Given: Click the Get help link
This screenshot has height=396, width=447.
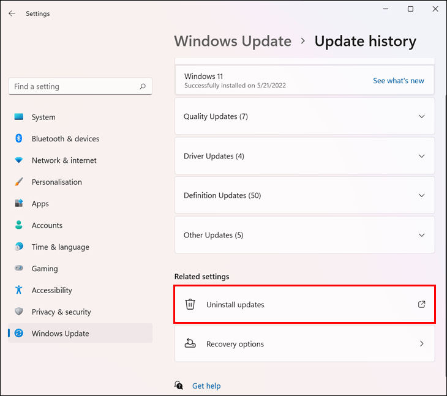Looking at the screenshot, I should [x=206, y=386].
